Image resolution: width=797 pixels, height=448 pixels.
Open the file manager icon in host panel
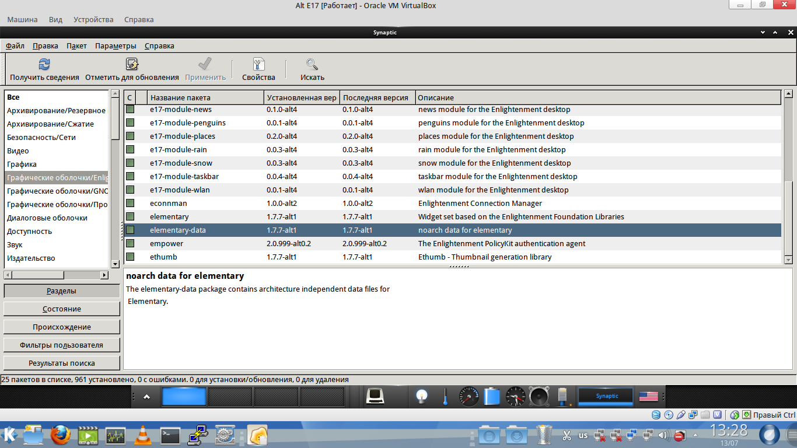pyautogui.click(x=33, y=435)
